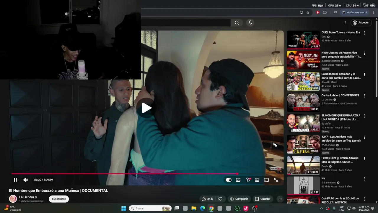Screen dimensions: 378x213
Task: Open the media controls playlist icon
Action: (x=335, y=12)
